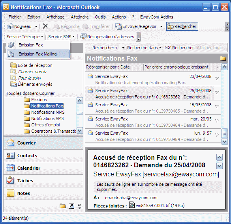Click Rechercher in the find bar
The height and width of the screenshot is (224, 231).
coord(183,48)
